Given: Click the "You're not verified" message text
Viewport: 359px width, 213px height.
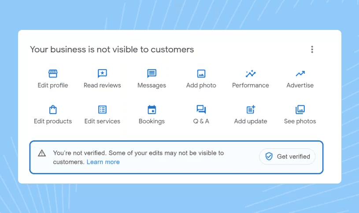Looking at the screenshot, I should click(138, 153).
